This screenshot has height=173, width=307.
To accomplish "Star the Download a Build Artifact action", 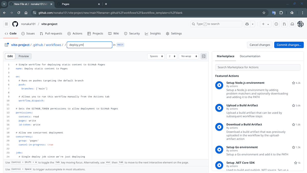I will pyautogui.click(x=293, y=125).
